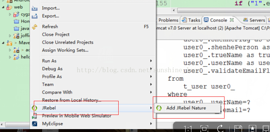Expand the cyg project tree node
Screen dimensions: 270x132
click(x=10, y=15)
